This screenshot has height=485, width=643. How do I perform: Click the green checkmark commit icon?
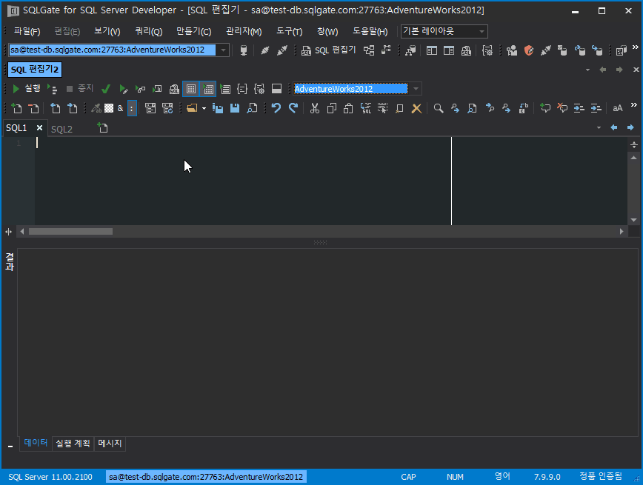(x=106, y=89)
